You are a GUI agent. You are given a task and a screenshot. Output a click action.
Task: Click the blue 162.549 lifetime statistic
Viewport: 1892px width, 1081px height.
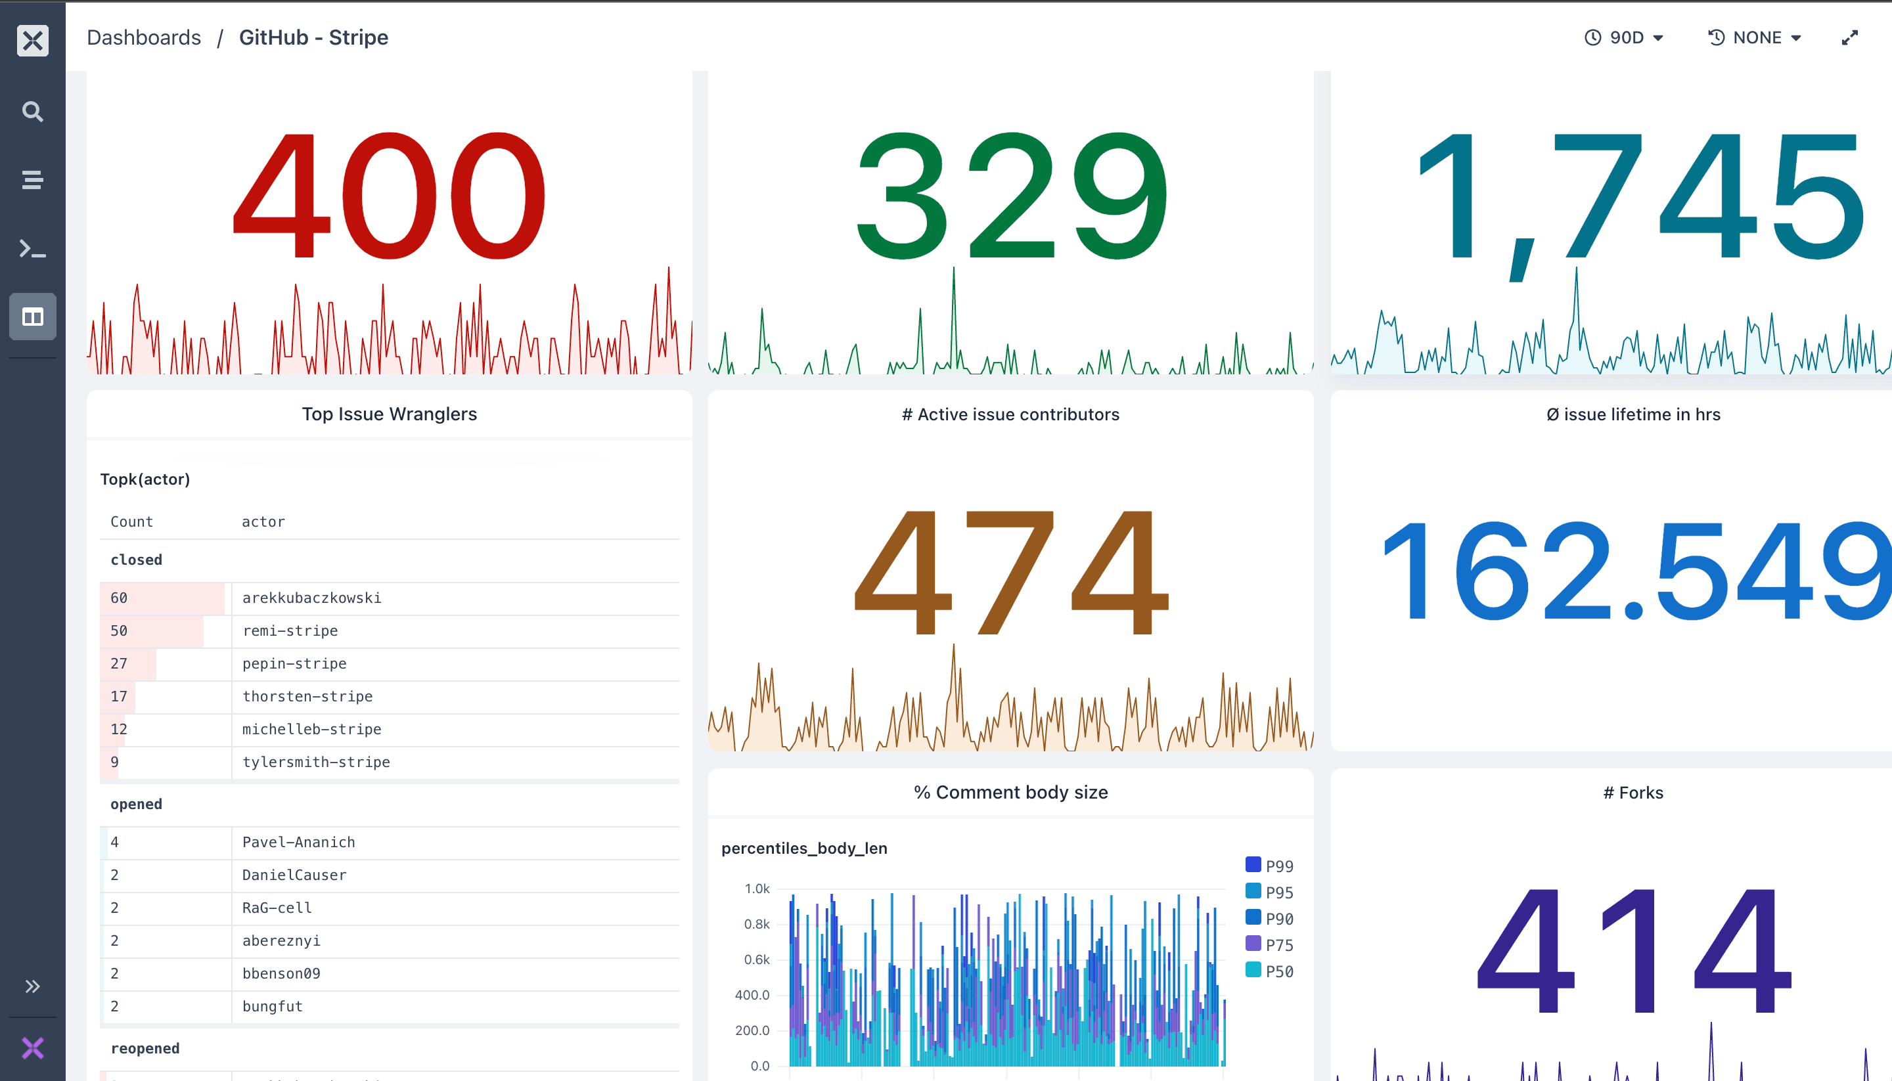coord(1637,570)
